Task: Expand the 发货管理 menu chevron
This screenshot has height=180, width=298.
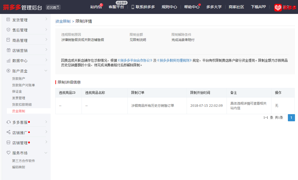Action: pos(46,19)
